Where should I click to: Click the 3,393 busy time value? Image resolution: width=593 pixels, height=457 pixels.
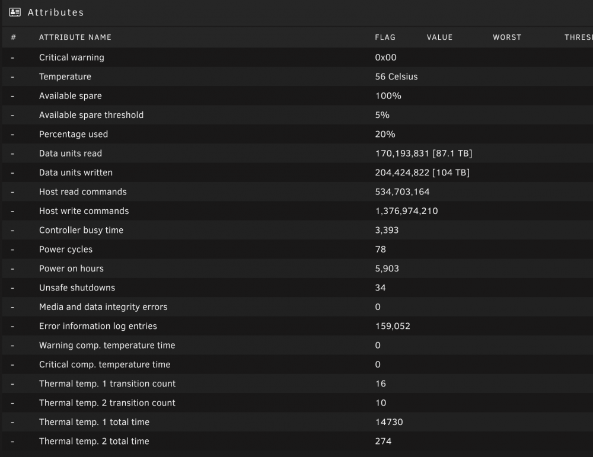coord(387,230)
